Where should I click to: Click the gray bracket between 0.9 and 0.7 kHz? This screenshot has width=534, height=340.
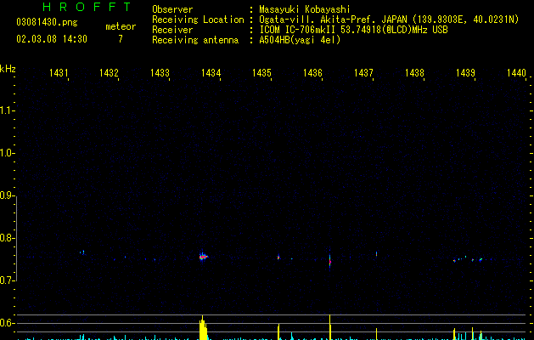click(x=16, y=238)
